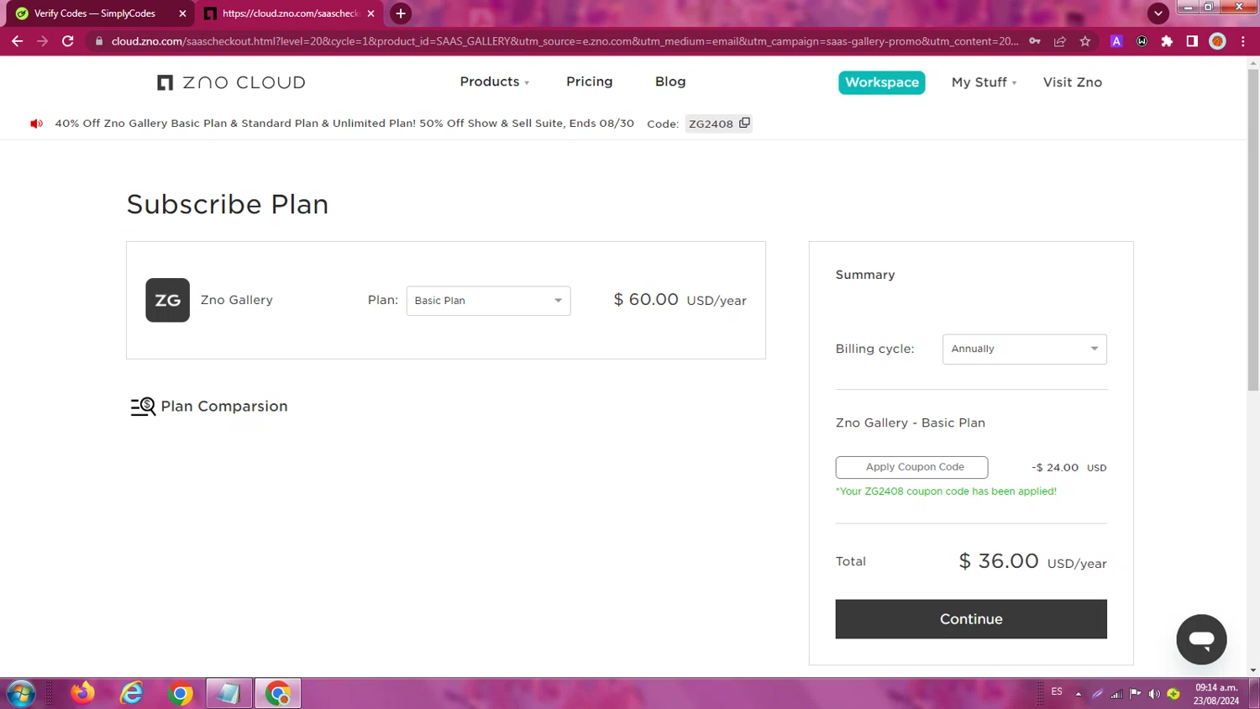1260x709 pixels.
Task: Click the $ 60.00 USD/year price
Action: (680, 300)
